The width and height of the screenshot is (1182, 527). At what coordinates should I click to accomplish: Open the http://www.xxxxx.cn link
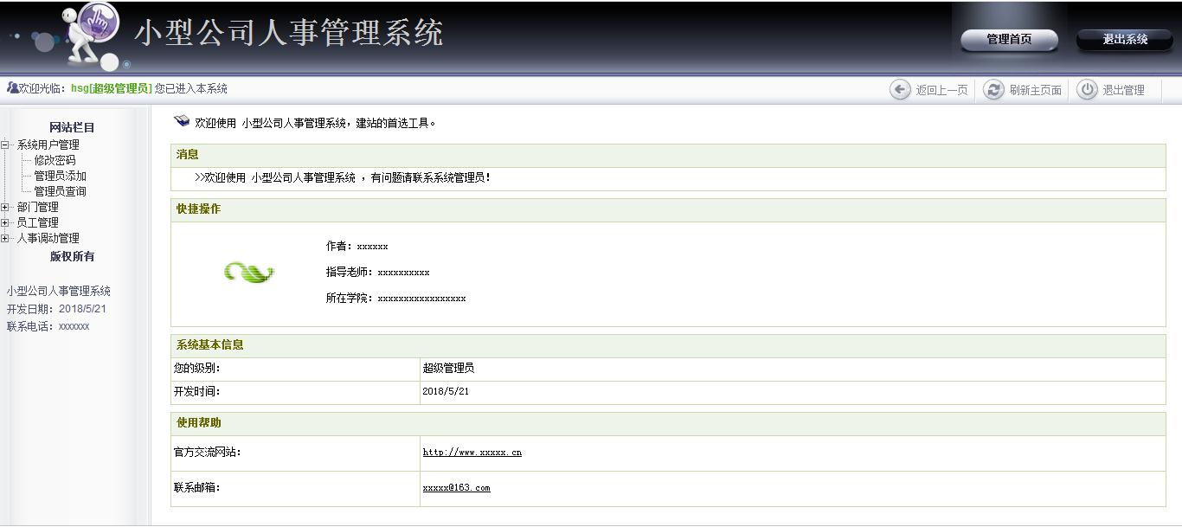(x=472, y=453)
